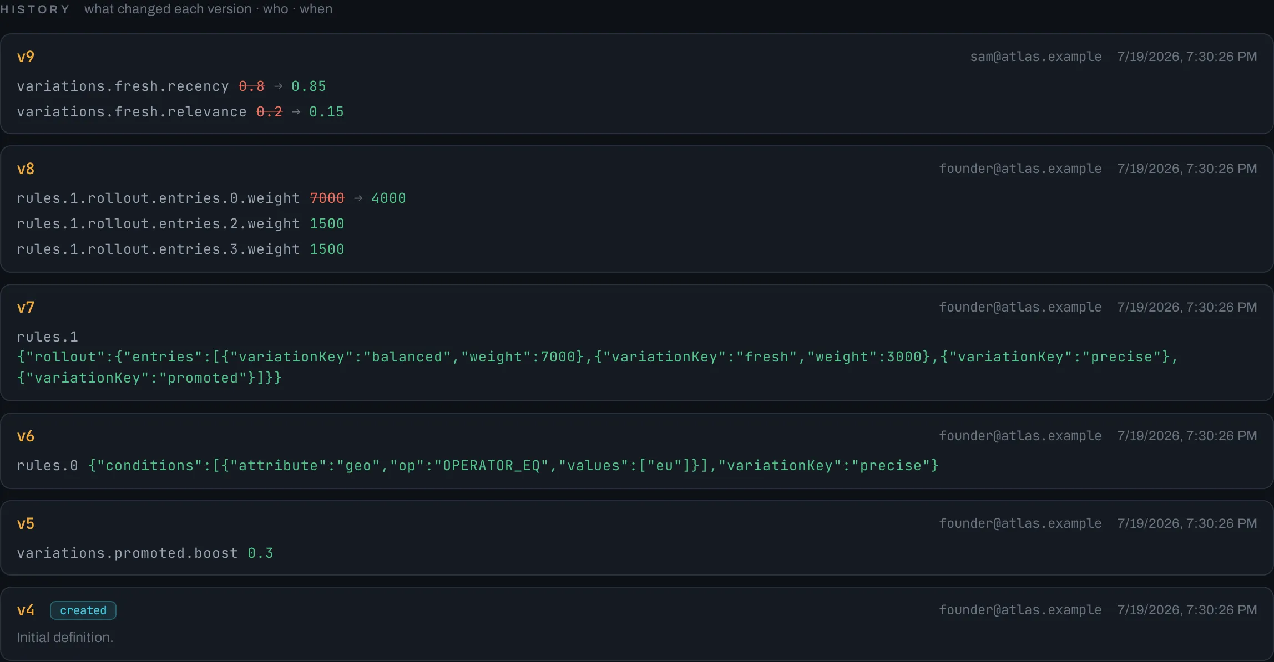The image size is (1274, 662).
Task: Click the 'created' badge on v4
Action: (x=83, y=610)
